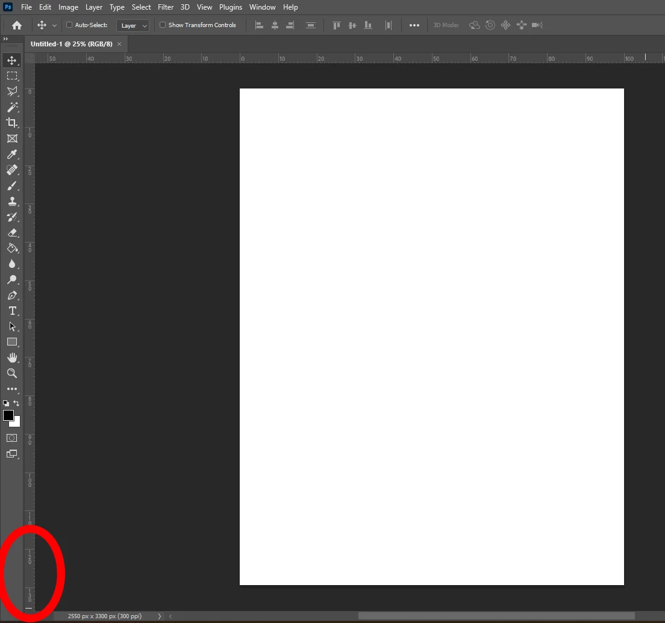The width and height of the screenshot is (665, 623).
Task: Select the History Brush tool
Action: (x=12, y=217)
